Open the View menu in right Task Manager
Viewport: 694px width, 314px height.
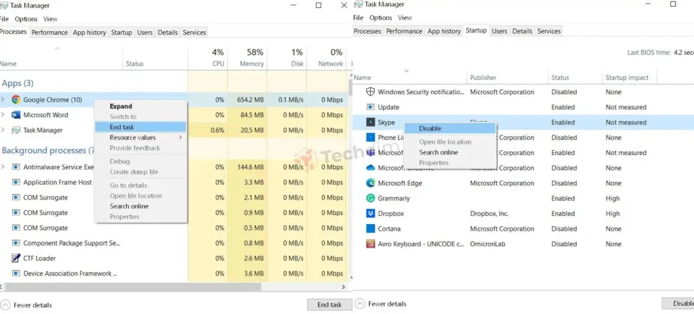pos(405,18)
